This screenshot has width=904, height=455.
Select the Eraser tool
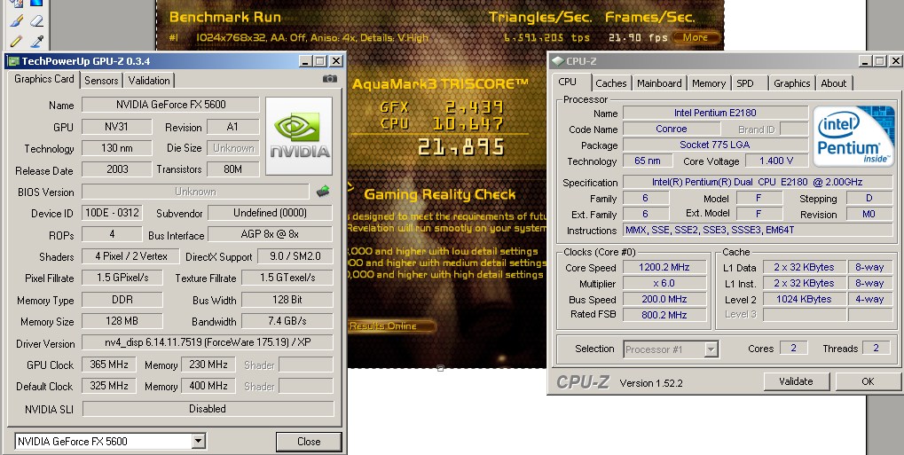(x=36, y=21)
